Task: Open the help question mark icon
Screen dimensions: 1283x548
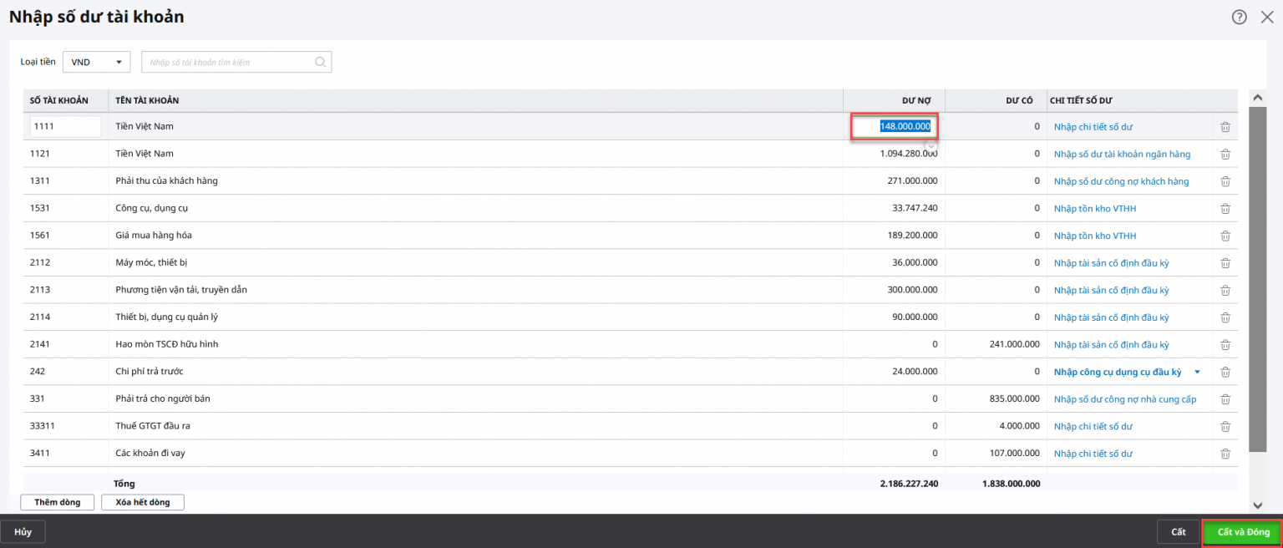Action: pyautogui.click(x=1240, y=17)
